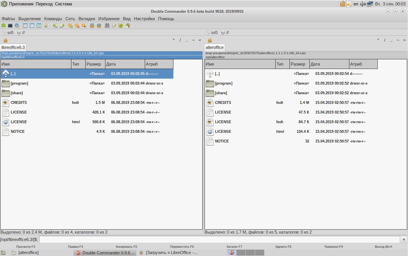Select [program] folder in left panel
This screenshot has width=408, height=256.
[x=87, y=83]
